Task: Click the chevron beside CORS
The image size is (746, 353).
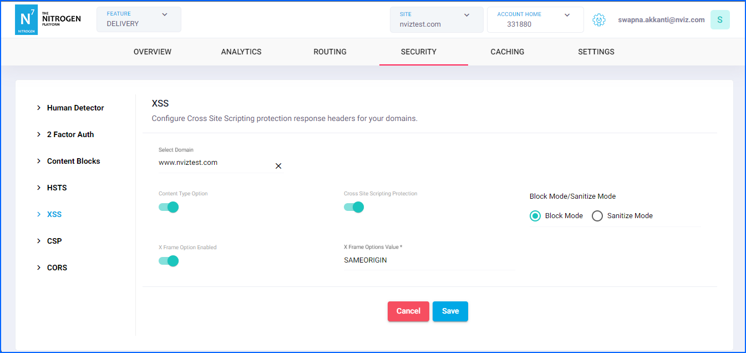Action: point(39,268)
